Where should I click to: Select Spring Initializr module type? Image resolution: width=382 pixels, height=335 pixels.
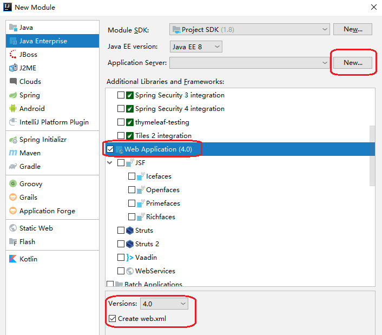pos(43,140)
